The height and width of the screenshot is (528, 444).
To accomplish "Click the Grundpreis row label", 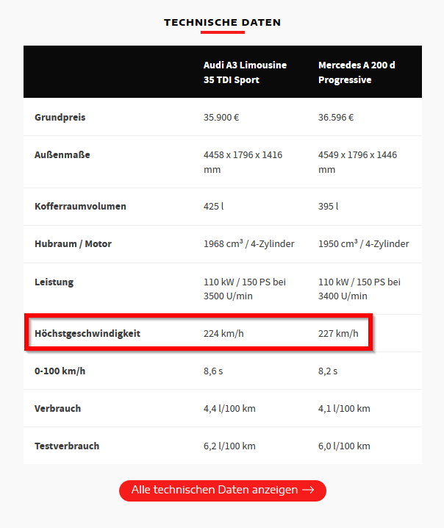I will [60, 117].
